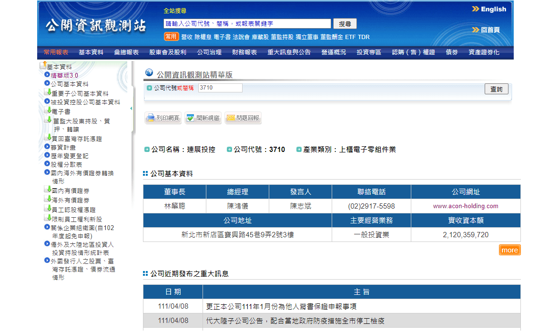Screen dimensions: 549x332
Task: Click capital amount 2,120,359,720 cell
Action: [466, 235]
